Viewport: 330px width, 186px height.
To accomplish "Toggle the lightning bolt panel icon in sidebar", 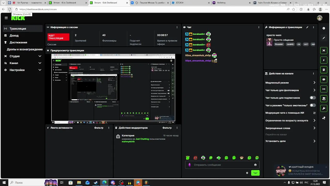I will pos(324,60).
